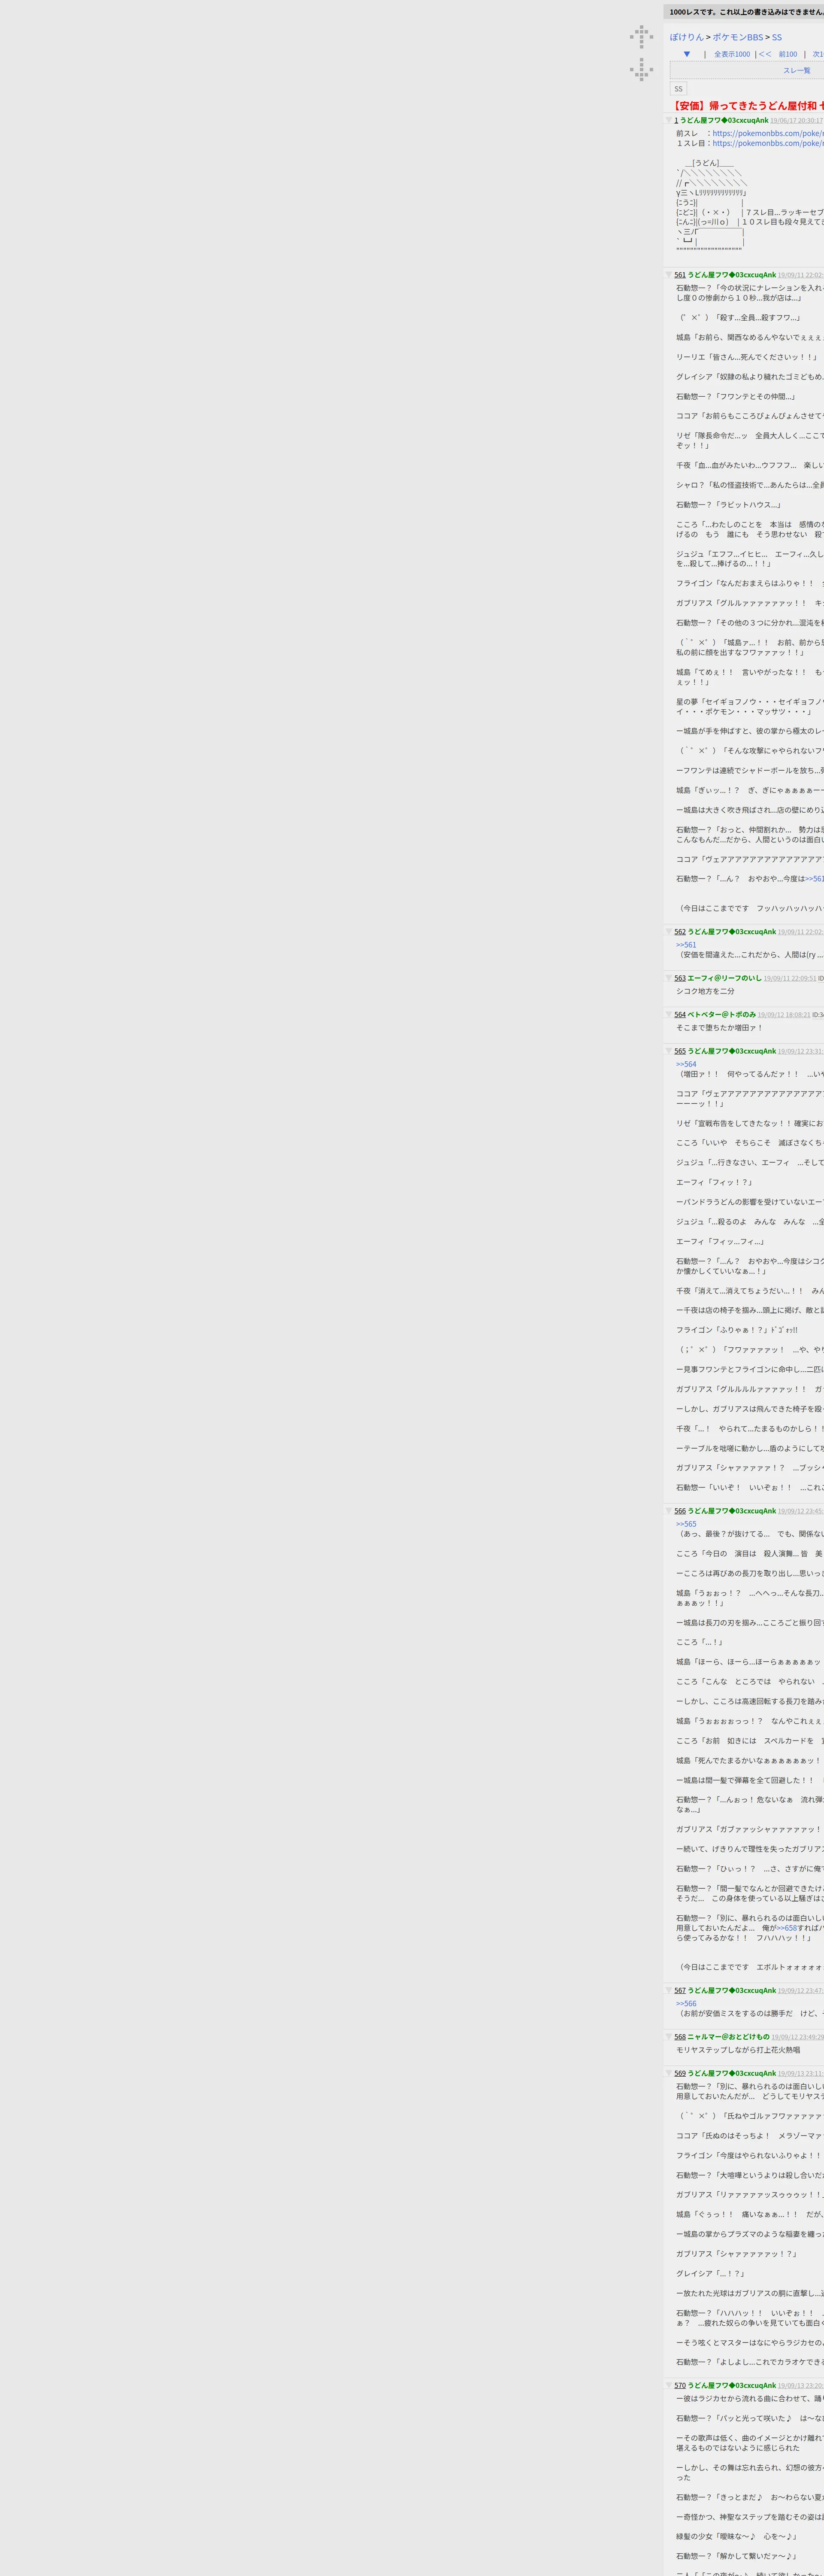Viewport: 824px width, 2576px height.
Task: Click the pixel down-arrow scroll icon
Action: (641, 69)
